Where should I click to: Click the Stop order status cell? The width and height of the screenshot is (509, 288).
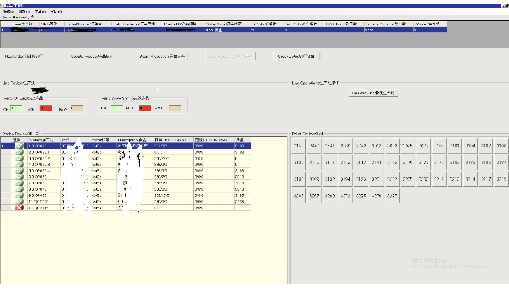point(227,30)
